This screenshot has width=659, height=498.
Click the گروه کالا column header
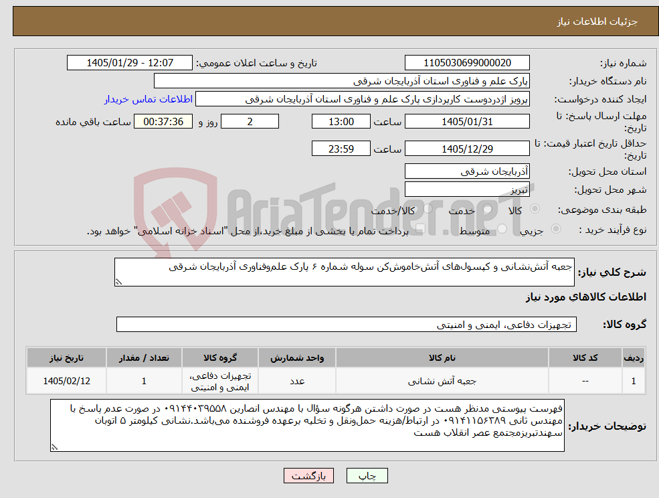(x=220, y=358)
